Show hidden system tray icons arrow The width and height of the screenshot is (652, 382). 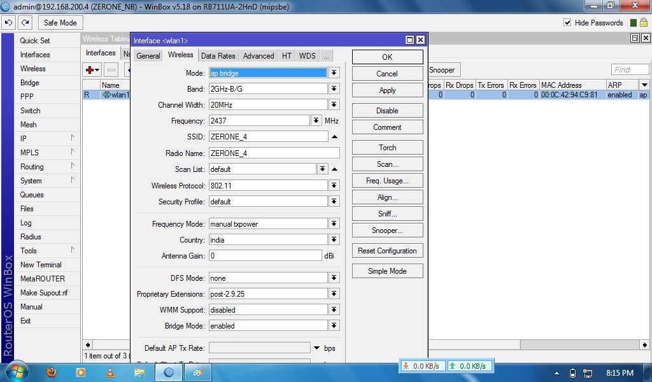(556, 373)
